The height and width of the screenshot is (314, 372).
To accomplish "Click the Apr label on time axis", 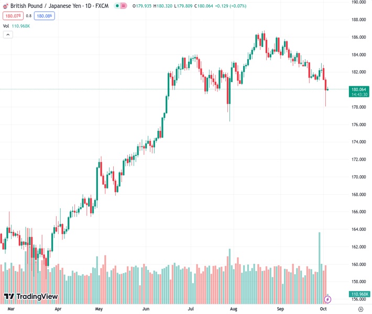I will coord(58,309).
